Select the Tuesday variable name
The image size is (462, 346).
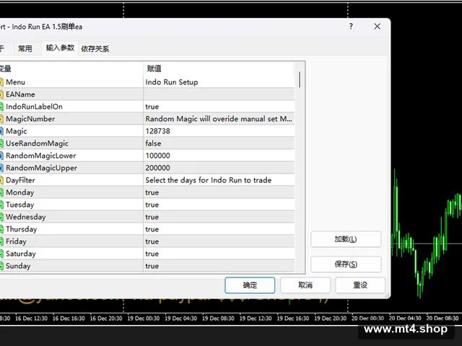tap(20, 205)
